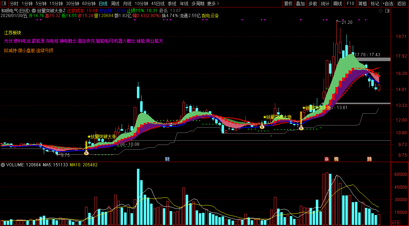The height and width of the screenshot is (226, 409).
Task: Click the 充电桩 concept tag
Action: (x=52, y=41)
